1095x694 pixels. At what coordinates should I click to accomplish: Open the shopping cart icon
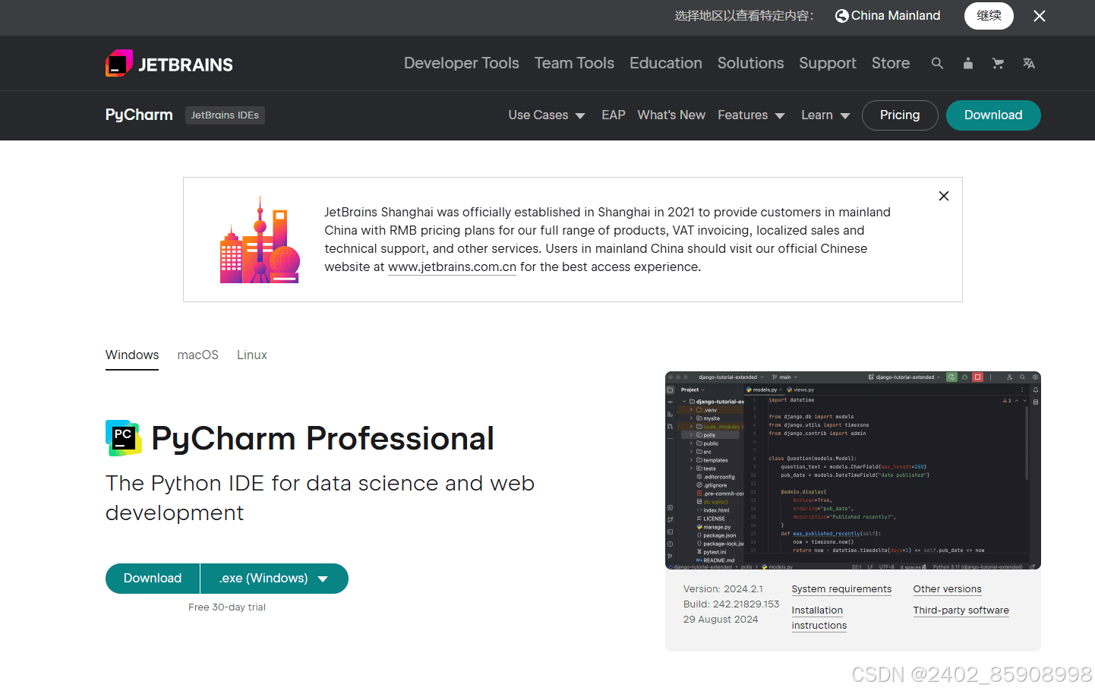(x=998, y=64)
